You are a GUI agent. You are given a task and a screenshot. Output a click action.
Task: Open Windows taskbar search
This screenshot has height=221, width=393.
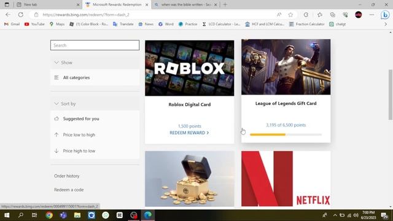click(x=21, y=215)
